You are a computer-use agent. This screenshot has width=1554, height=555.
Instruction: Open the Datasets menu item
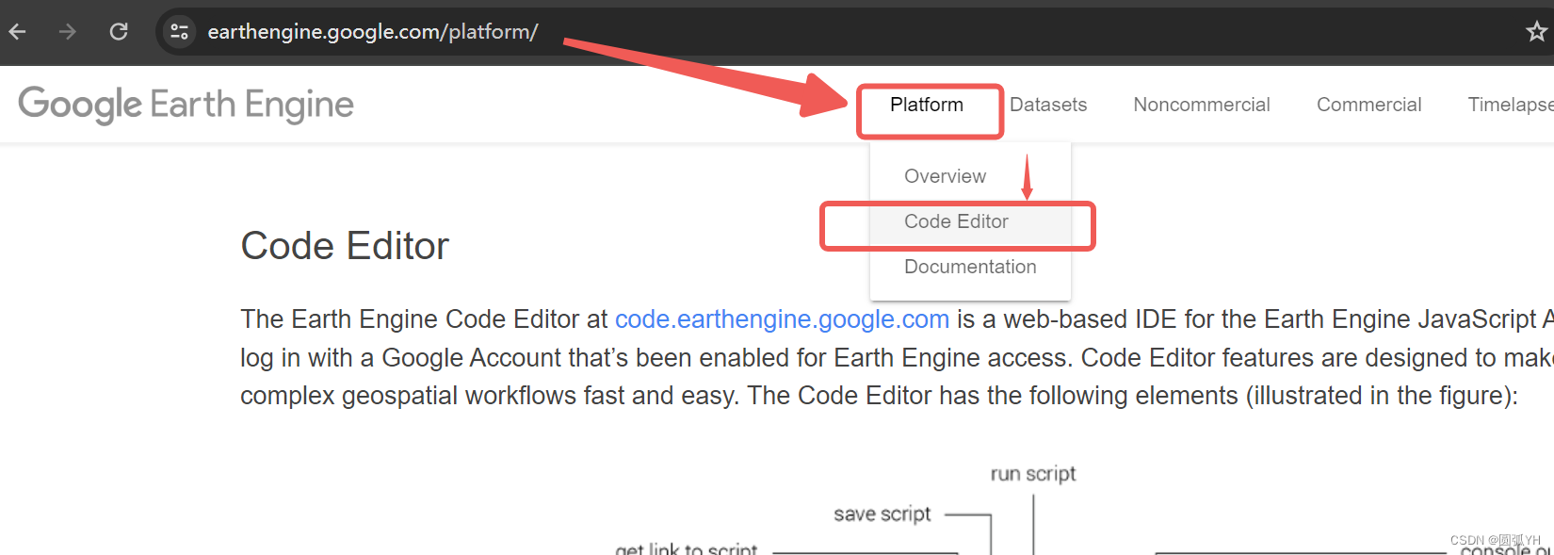click(1048, 105)
